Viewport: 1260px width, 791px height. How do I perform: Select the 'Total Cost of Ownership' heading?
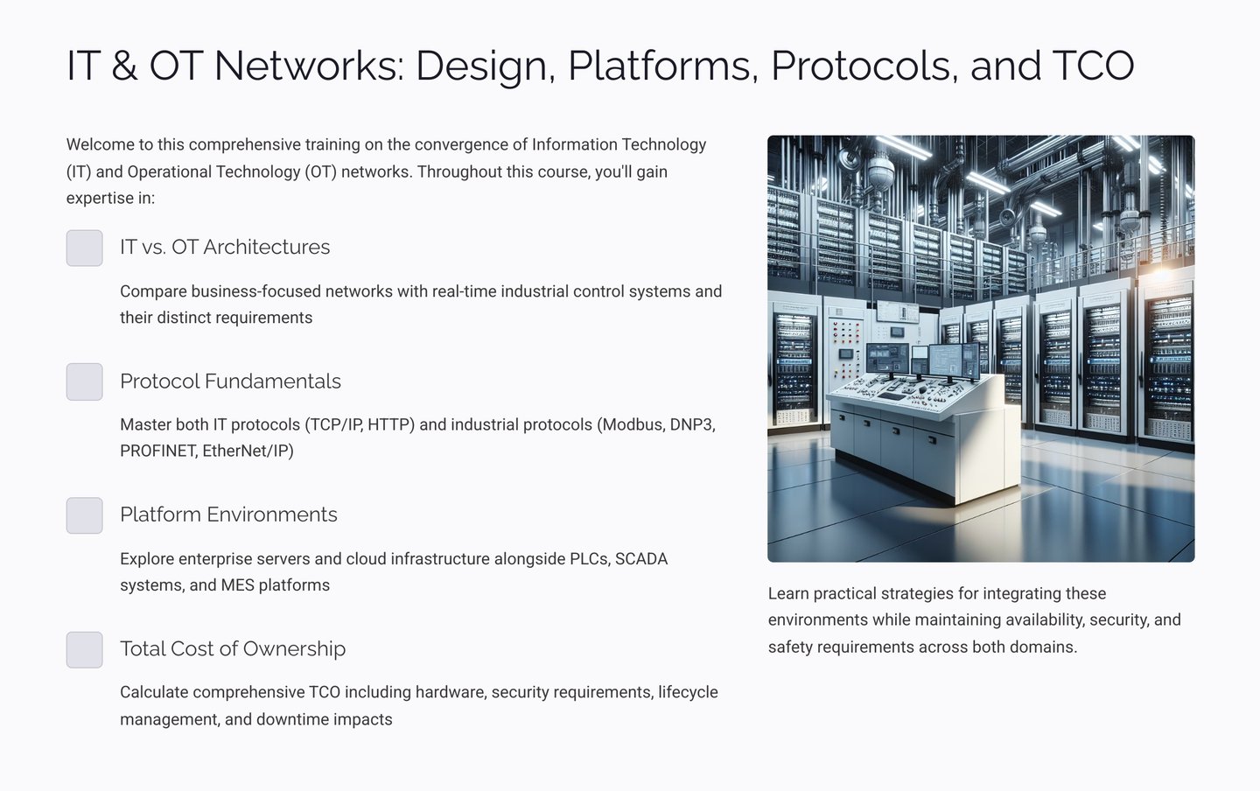pyautogui.click(x=233, y=648)
